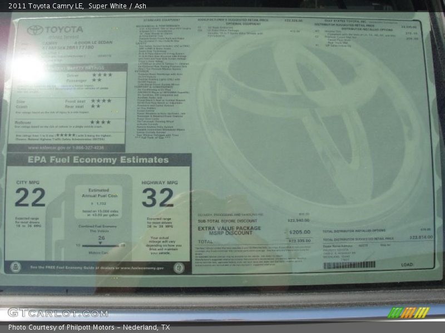Screen dimensions: 445x333
Task: Click the $23,540.00 sub-total amount
Action: (298, 220)
